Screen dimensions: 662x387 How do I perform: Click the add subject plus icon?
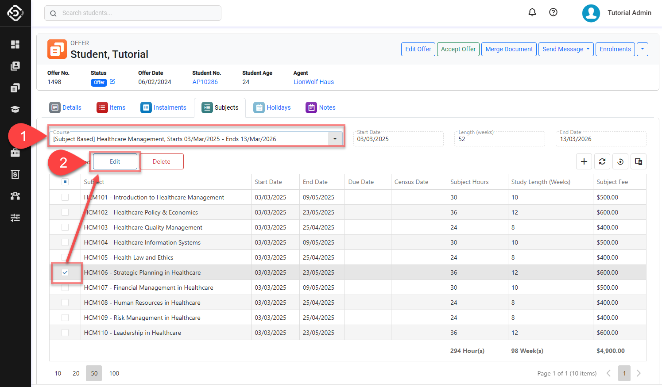[584, 161]
